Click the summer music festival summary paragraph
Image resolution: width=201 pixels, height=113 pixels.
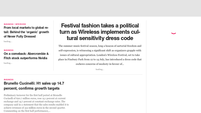pos(100,55)
